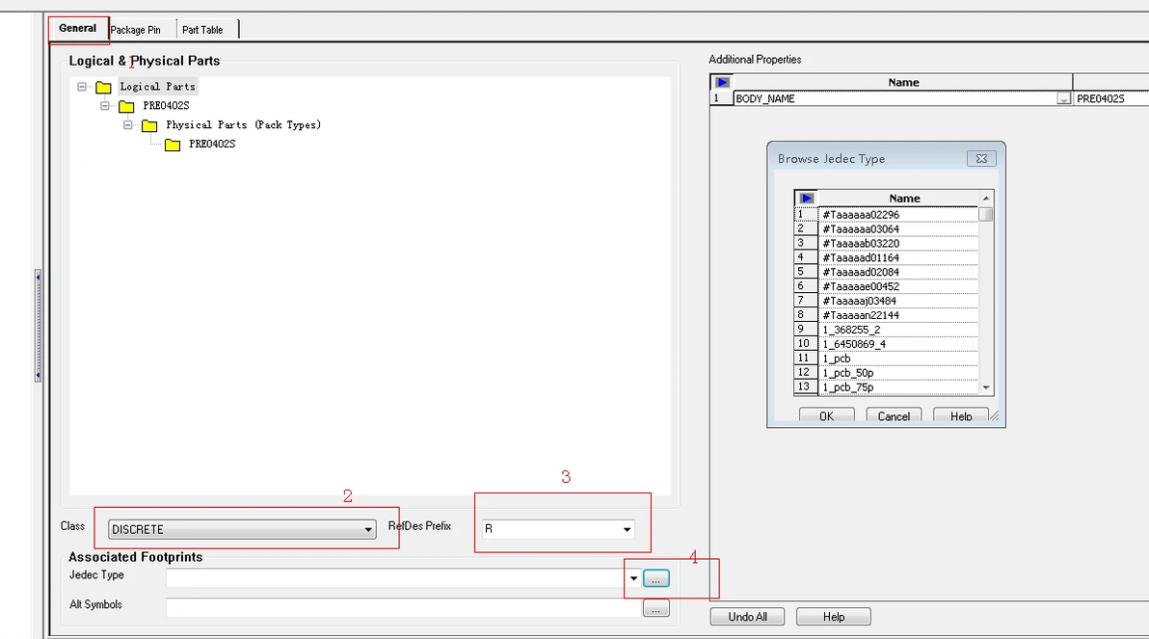1149x639 pixels.
Task: Click the Undo All button
Action: pos(747,617)
